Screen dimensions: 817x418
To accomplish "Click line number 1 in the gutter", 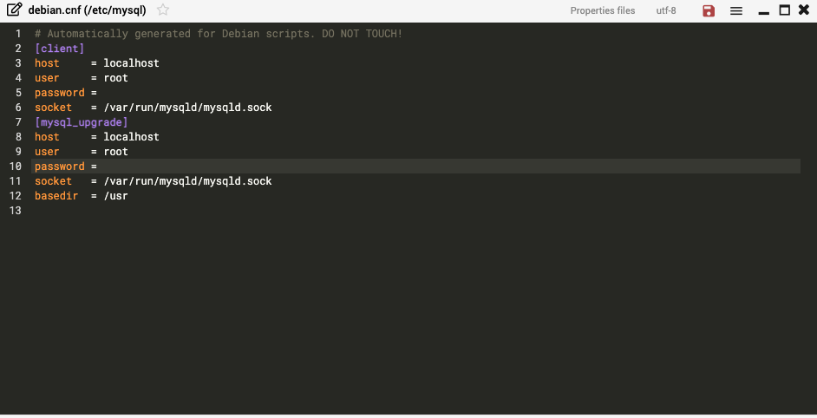I will tap(18, 34).
